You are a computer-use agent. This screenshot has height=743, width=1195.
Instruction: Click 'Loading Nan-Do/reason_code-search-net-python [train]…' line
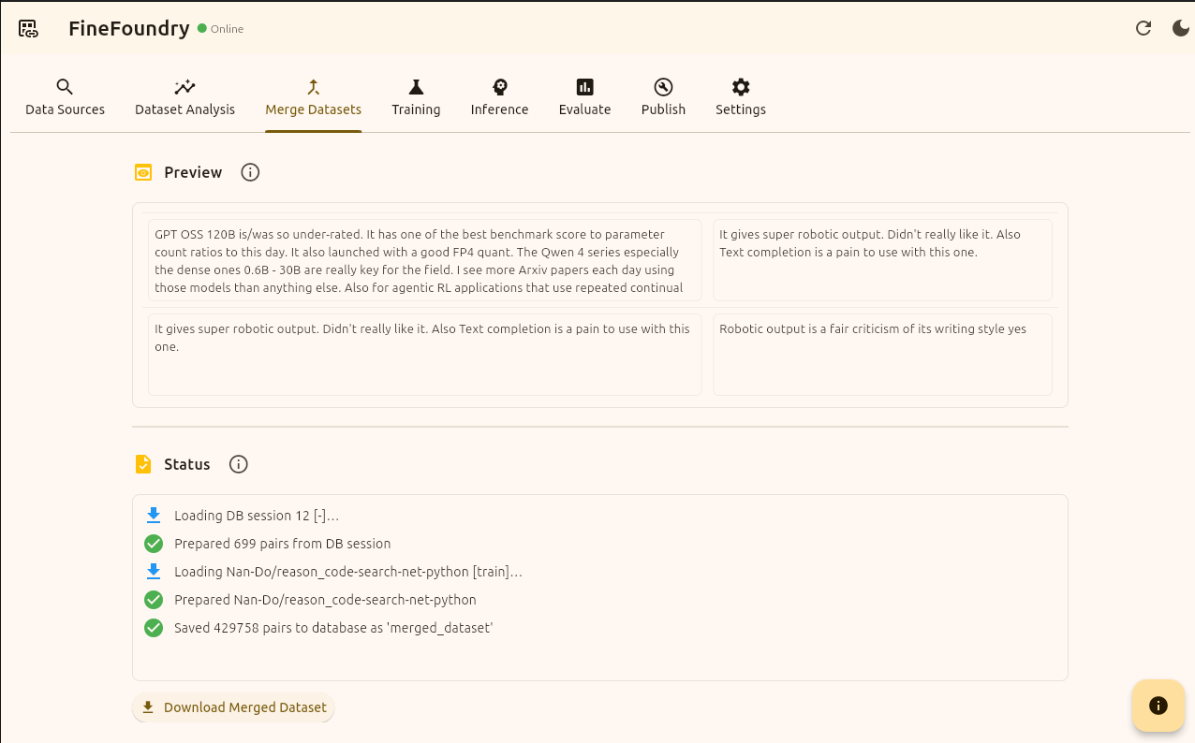(x=348, y=572)
